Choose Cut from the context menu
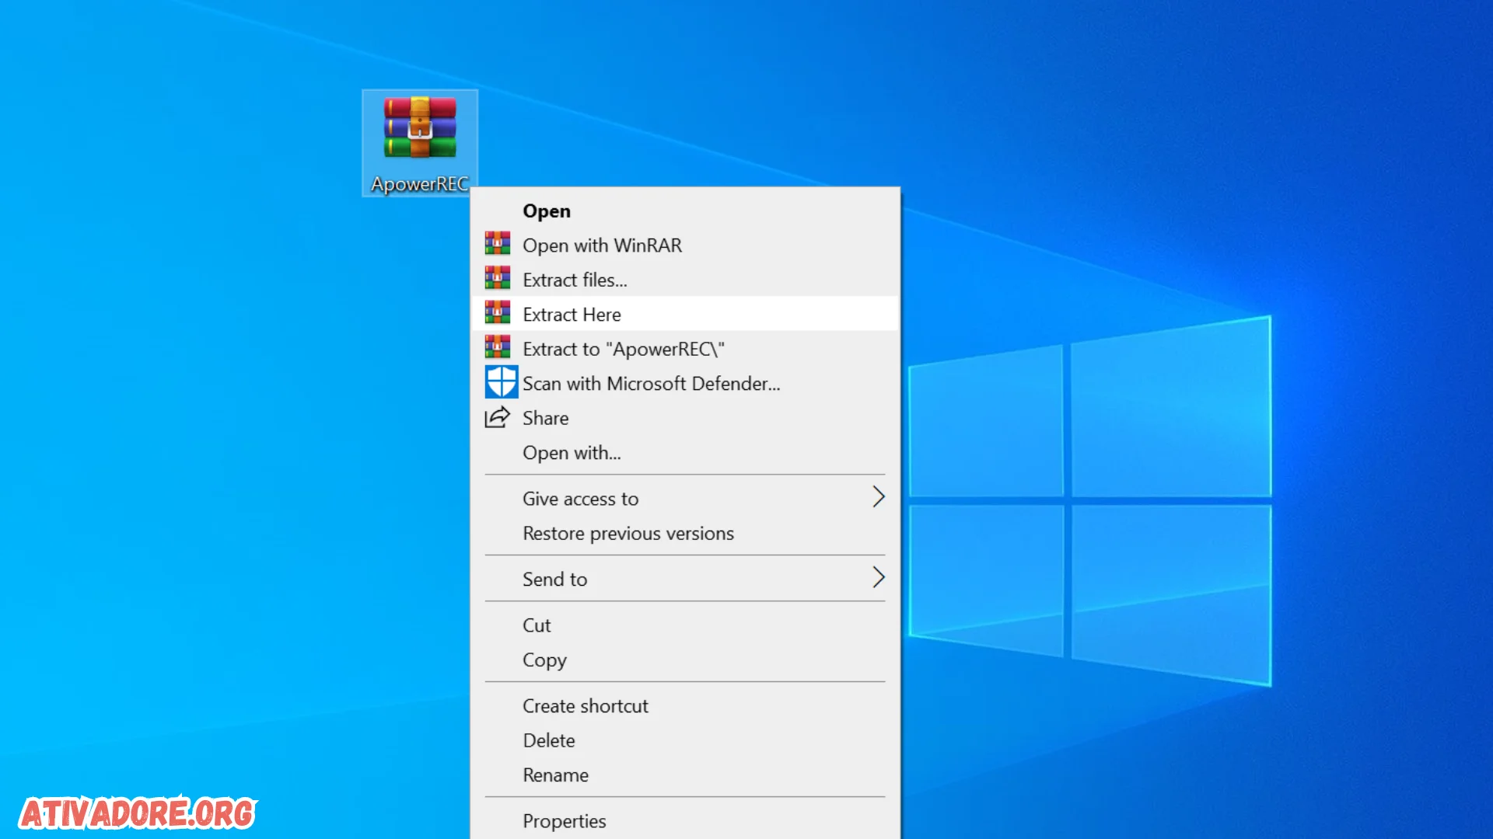The width and height of the screenshot is (1493, 839). tap(685, 625)
